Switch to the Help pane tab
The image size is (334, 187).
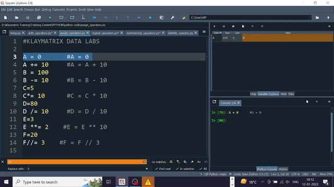point(253,94)
